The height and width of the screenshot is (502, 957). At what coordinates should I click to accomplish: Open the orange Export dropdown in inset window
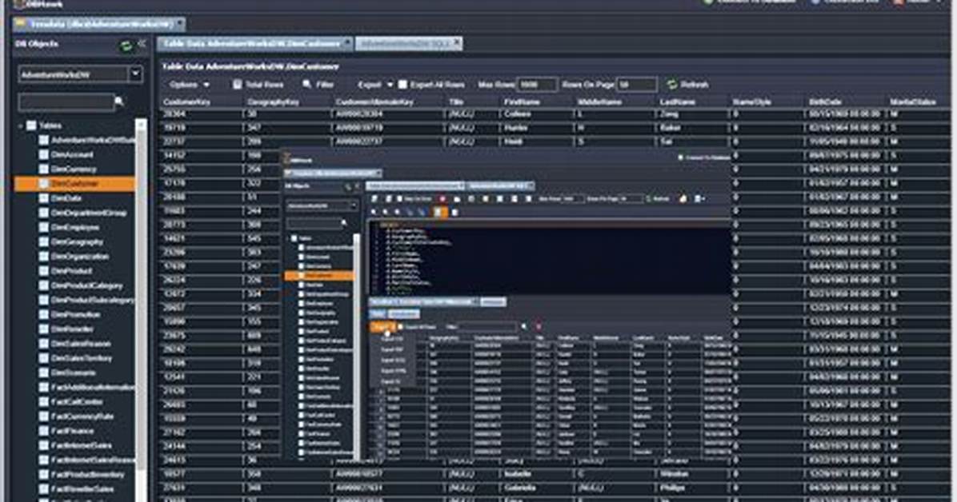tap(383, 327)
